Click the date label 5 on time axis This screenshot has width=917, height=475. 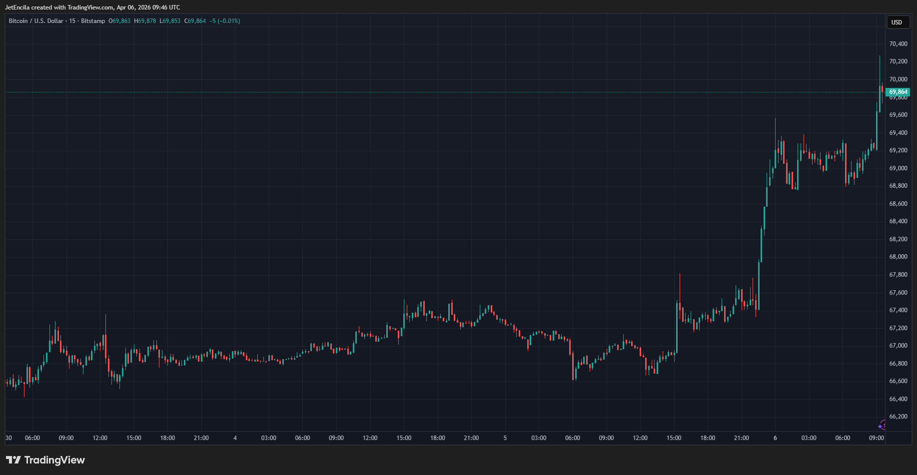point(505,438)
